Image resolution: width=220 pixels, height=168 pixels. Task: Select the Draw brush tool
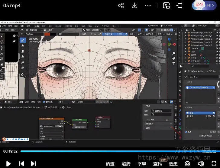[23, 40]
